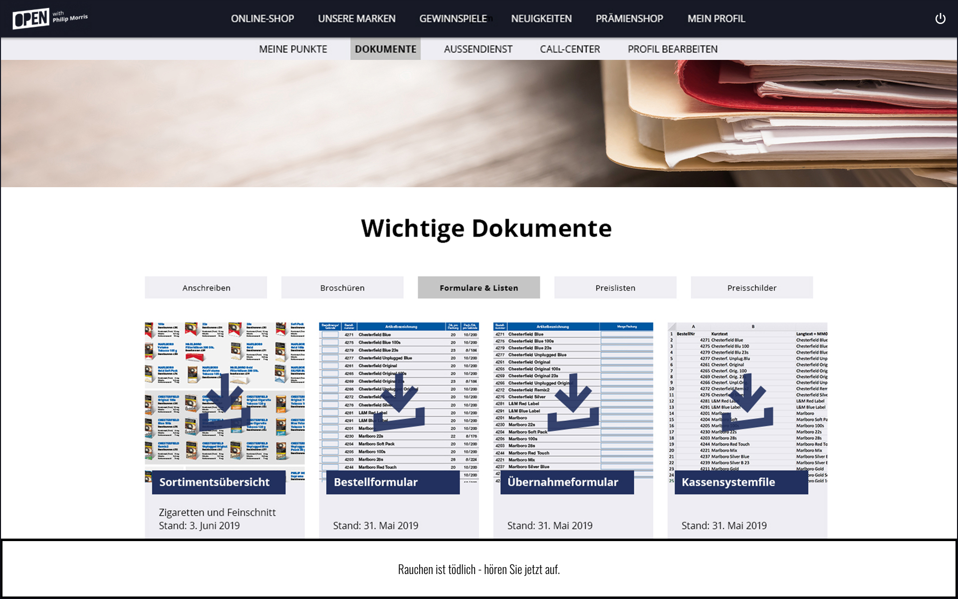
Task: Click the Bestellformular title label
Action: coord(393,482)
